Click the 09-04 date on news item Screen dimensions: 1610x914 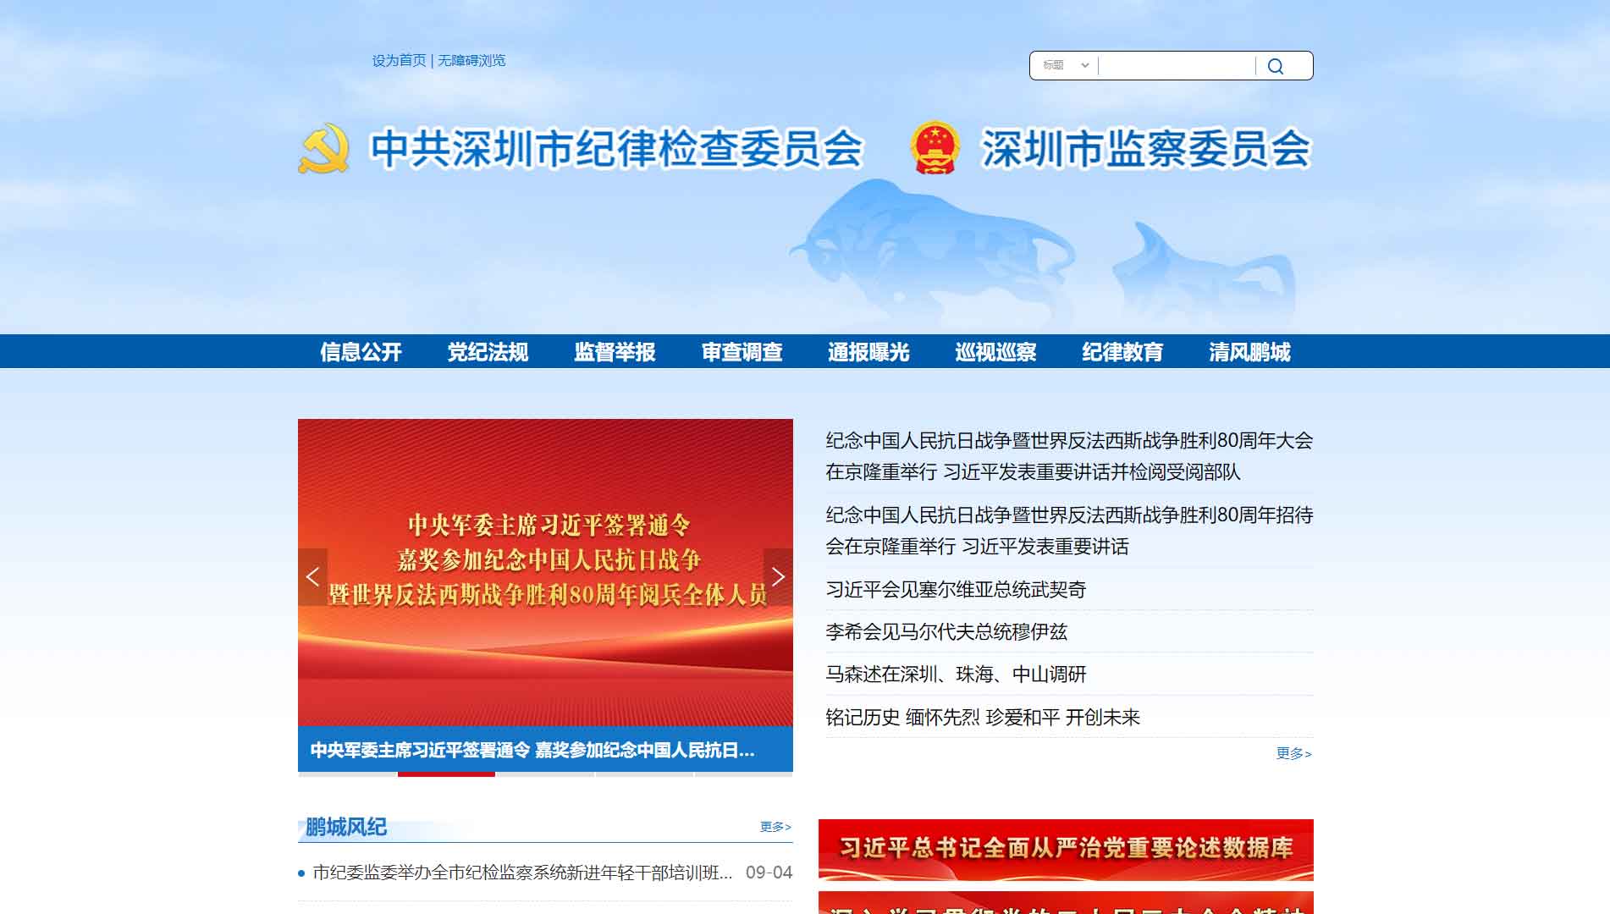(x=769, y=873)
